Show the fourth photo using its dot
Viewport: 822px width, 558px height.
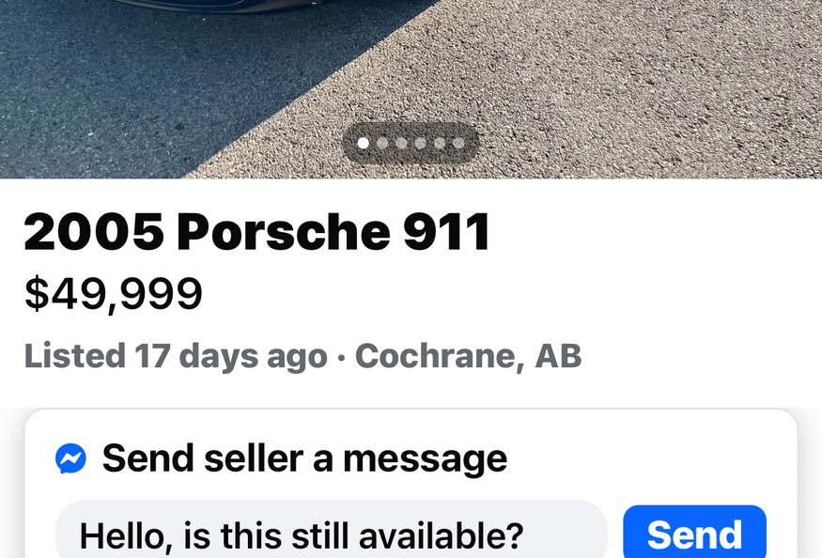click(x=421, y=143)
